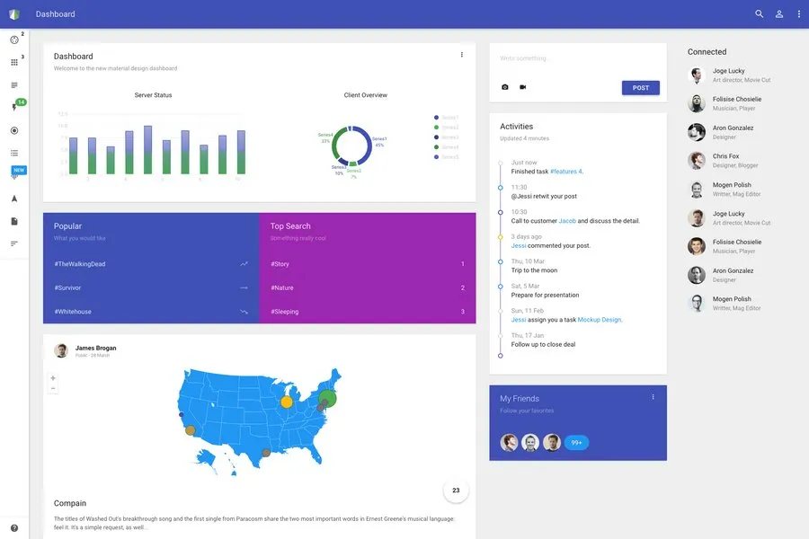The image size is (809, 539).
Task: Open the apps grid icon in sidebar
Action: 14,63
